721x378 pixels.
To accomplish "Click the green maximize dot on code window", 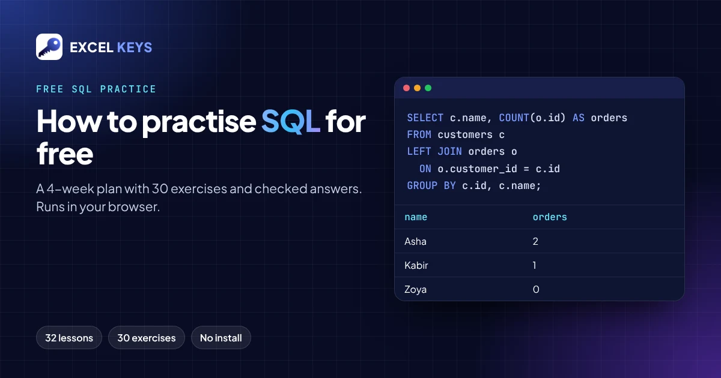I will 428,88.
